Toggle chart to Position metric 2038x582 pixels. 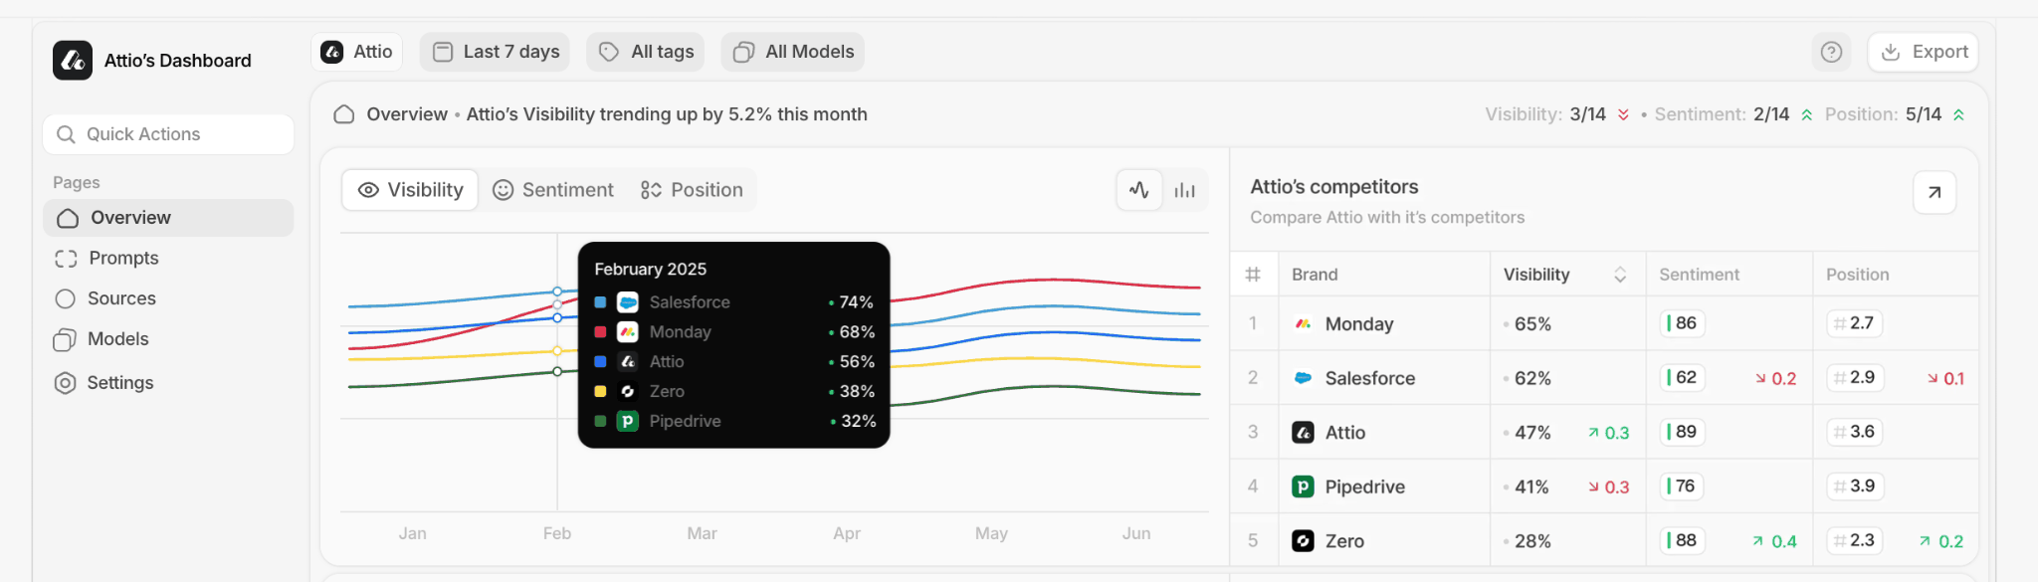tap(692, 190)
